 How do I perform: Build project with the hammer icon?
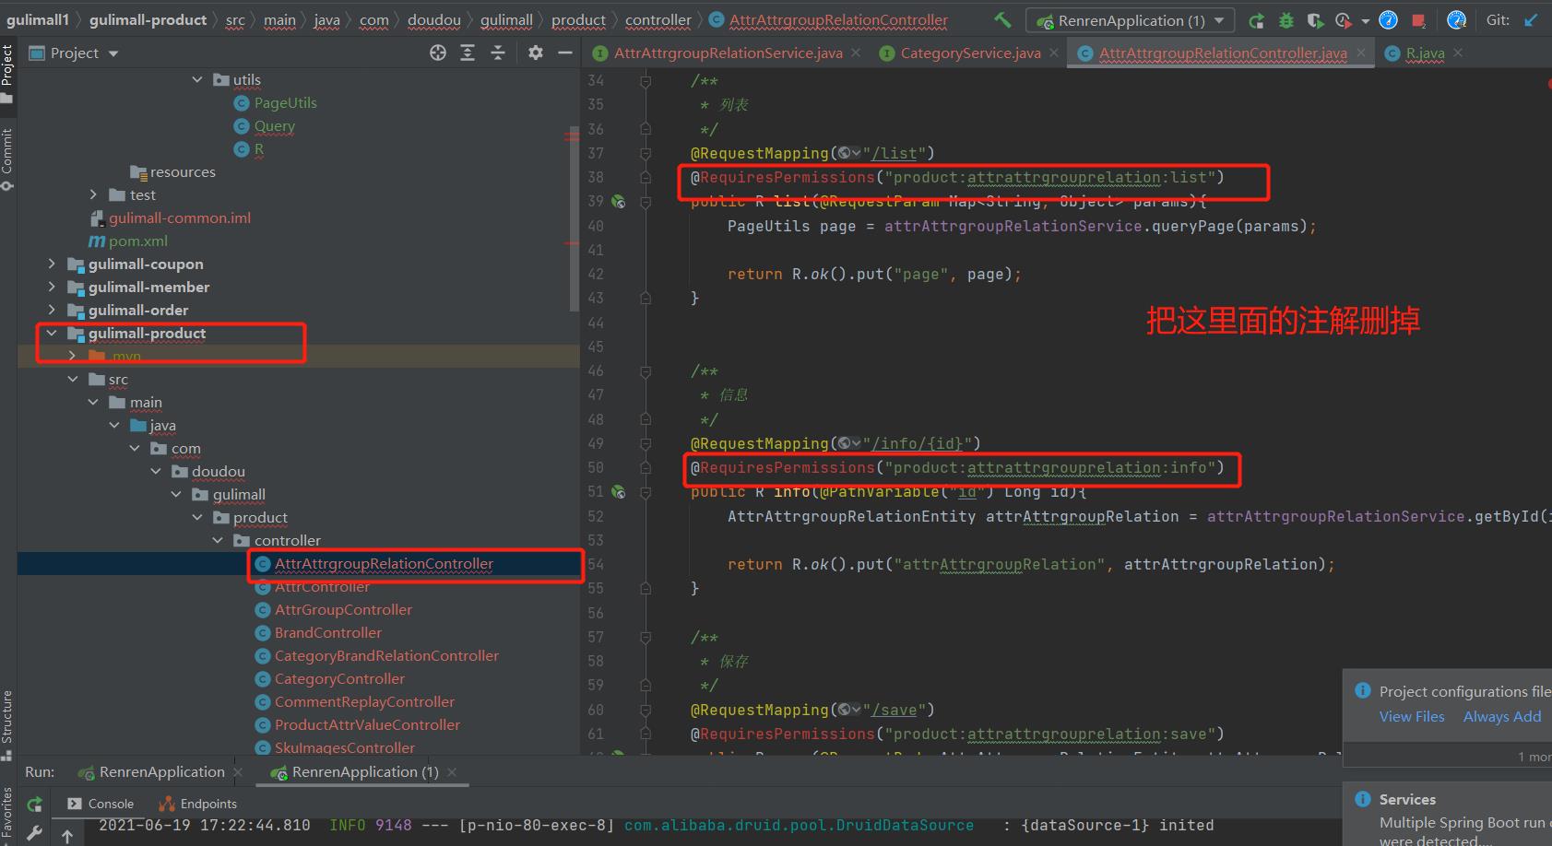coord(1002,19)
